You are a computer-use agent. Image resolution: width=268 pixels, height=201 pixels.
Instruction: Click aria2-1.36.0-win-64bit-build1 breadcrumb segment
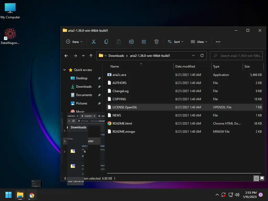coord(150,56)
